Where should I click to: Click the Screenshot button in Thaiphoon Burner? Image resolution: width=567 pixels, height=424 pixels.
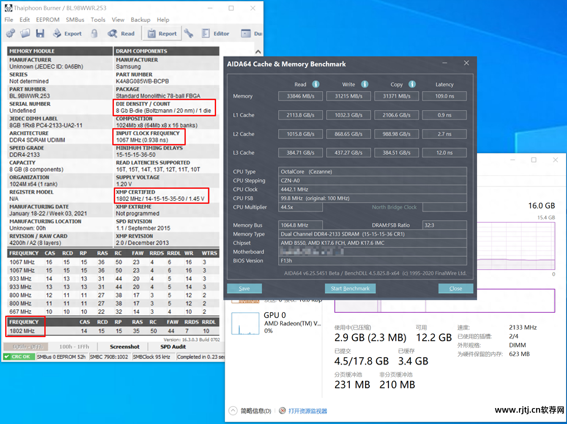click(125, 347)
